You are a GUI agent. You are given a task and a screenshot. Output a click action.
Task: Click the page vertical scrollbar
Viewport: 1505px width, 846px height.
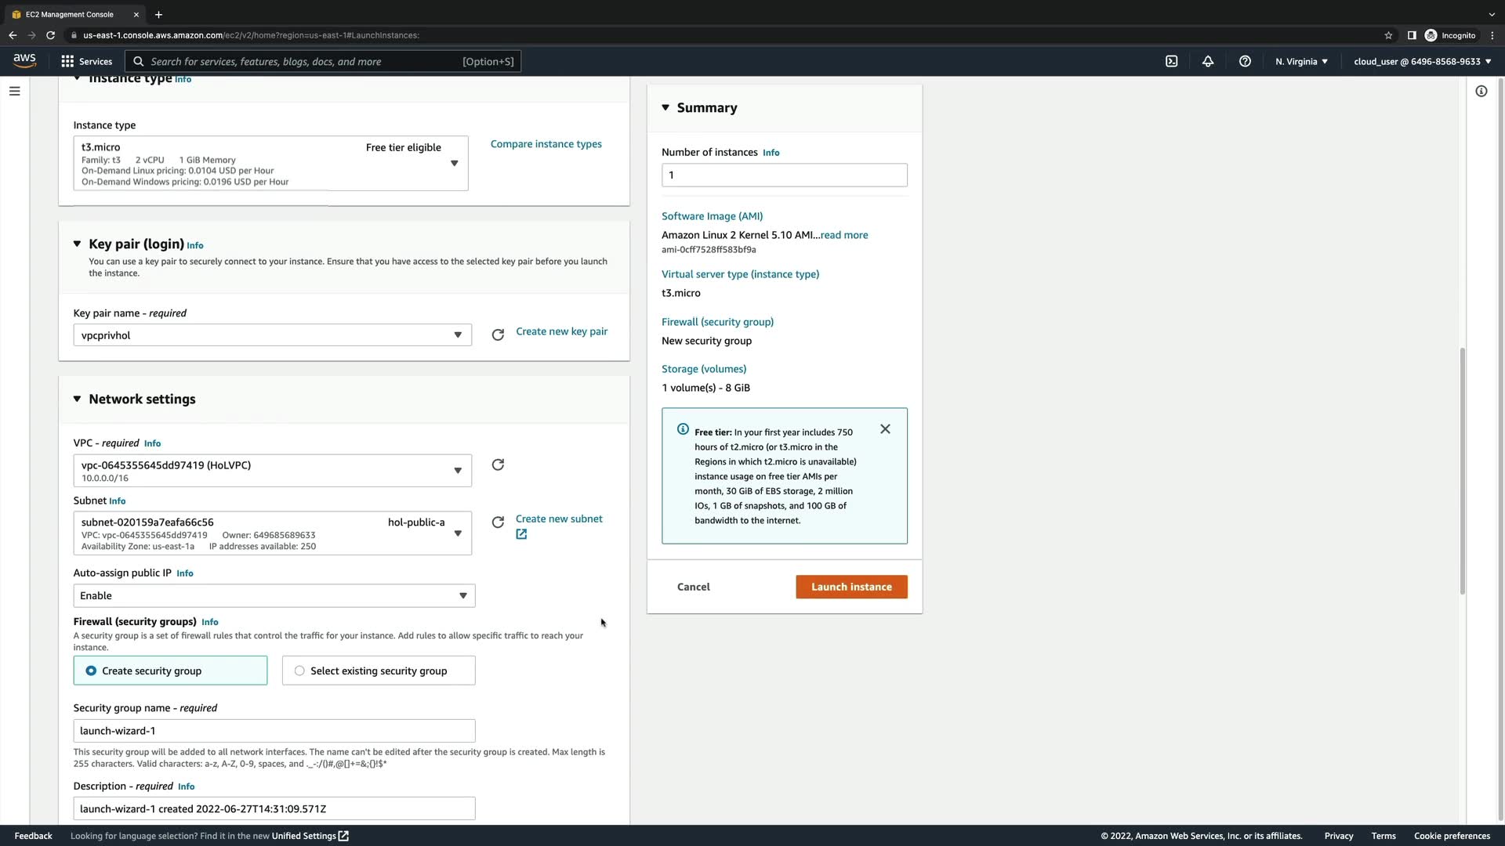[x=1462, y=470]
